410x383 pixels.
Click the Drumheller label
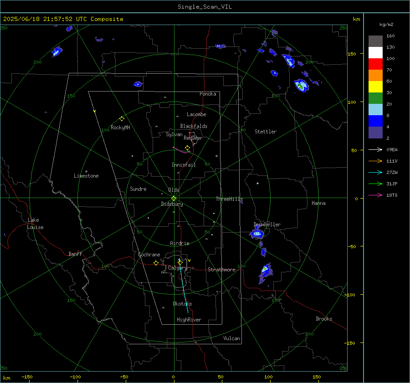click(267, 225)
